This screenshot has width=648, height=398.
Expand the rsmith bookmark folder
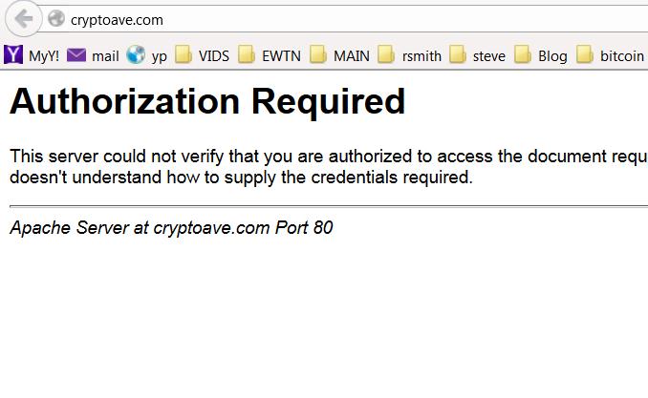410,55
